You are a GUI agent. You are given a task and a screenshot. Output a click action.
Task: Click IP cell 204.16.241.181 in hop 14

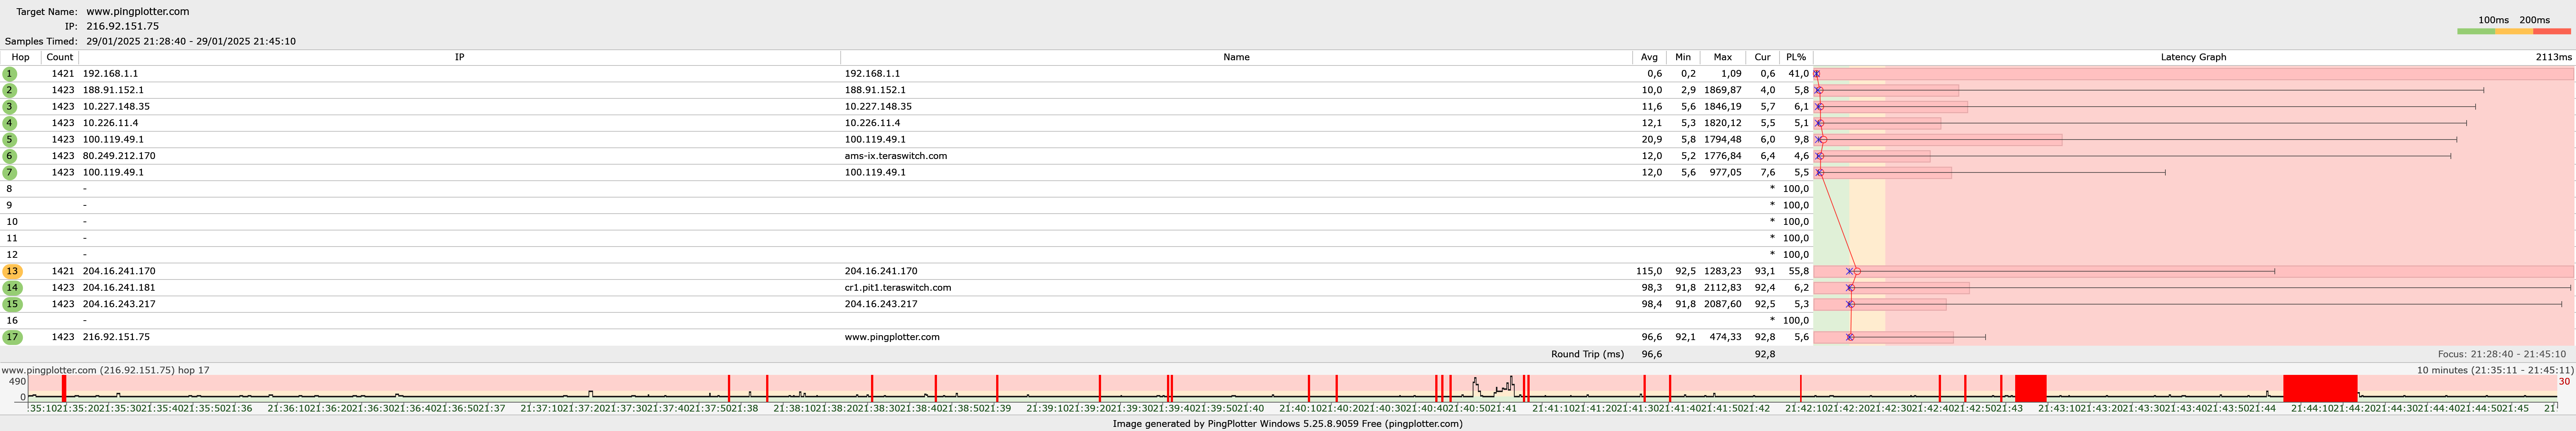119,287
